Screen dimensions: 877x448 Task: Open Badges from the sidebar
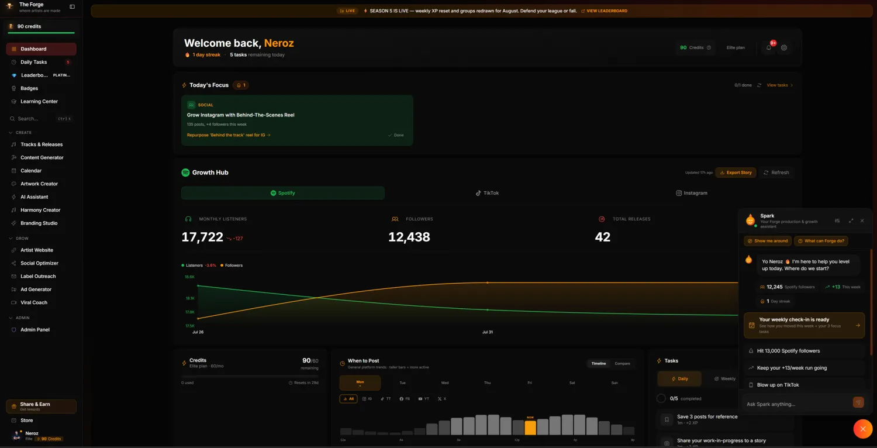click(x=41, y=88)
